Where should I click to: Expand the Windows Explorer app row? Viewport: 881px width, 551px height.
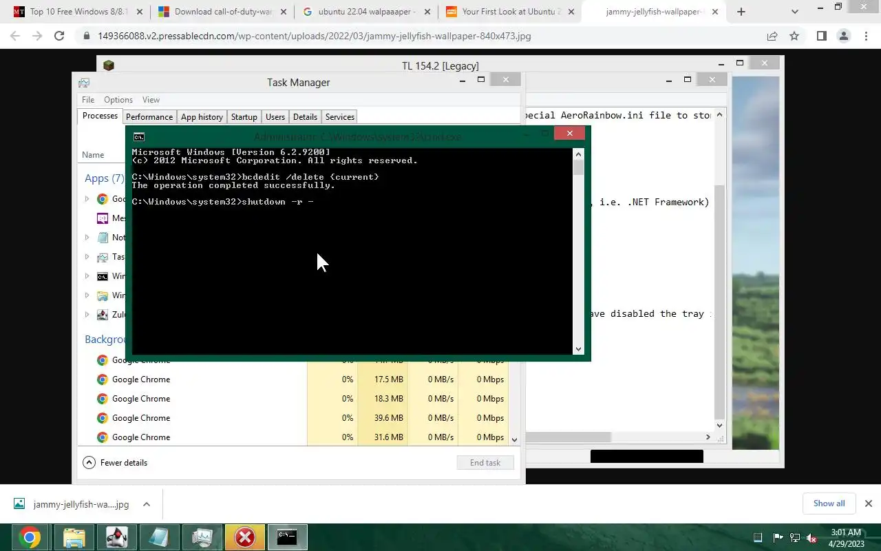pos(87,295)
